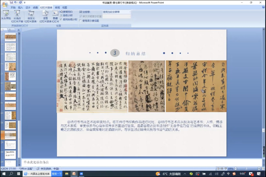Open 设置幻灯片放映 dialog
This screenshot has height=177, width=266.
[45, 17]
